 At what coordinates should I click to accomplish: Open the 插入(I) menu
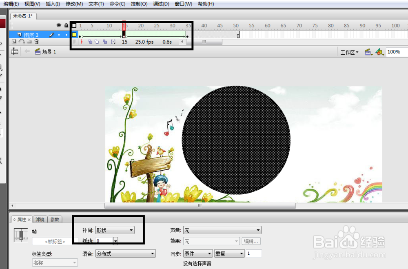[53, 4]
